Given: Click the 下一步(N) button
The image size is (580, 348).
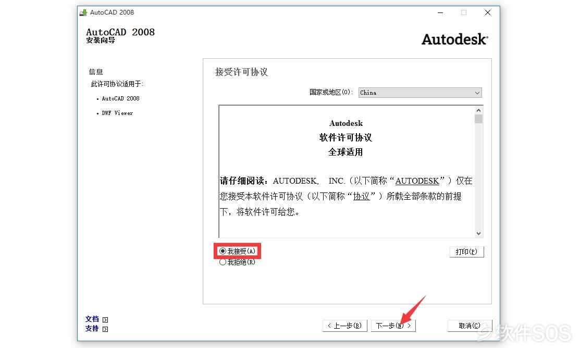Looking at the screenshot, I should [x=393, y=326].
